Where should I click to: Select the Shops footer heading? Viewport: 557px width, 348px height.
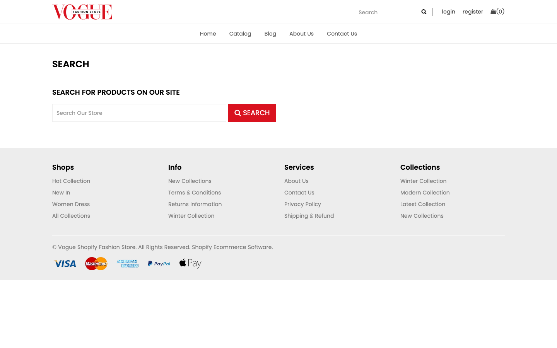63,167
